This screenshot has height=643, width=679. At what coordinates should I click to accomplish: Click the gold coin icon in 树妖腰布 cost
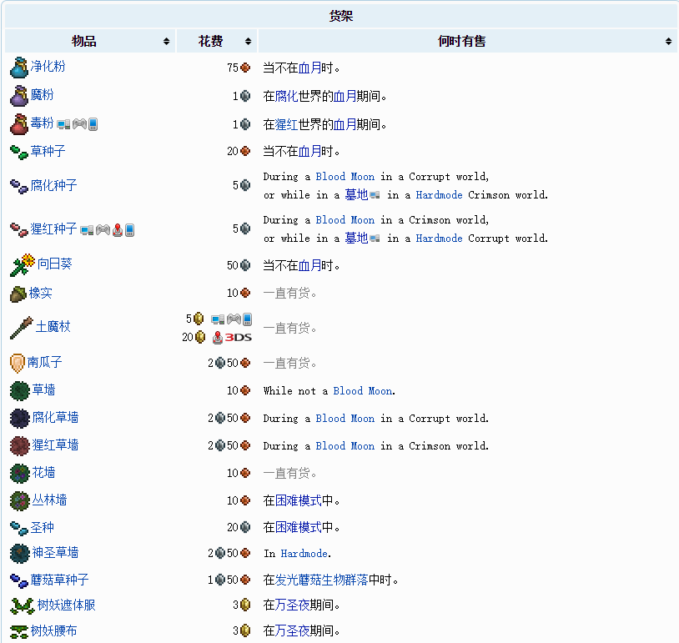245,630
